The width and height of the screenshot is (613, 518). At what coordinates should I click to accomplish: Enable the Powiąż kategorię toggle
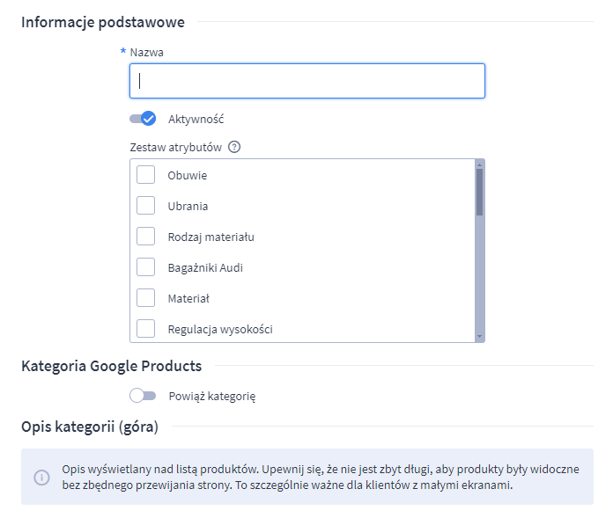coord(143,396)
